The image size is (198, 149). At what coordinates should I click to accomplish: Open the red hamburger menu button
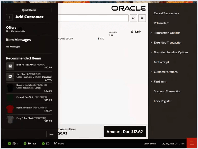point(192,143)
